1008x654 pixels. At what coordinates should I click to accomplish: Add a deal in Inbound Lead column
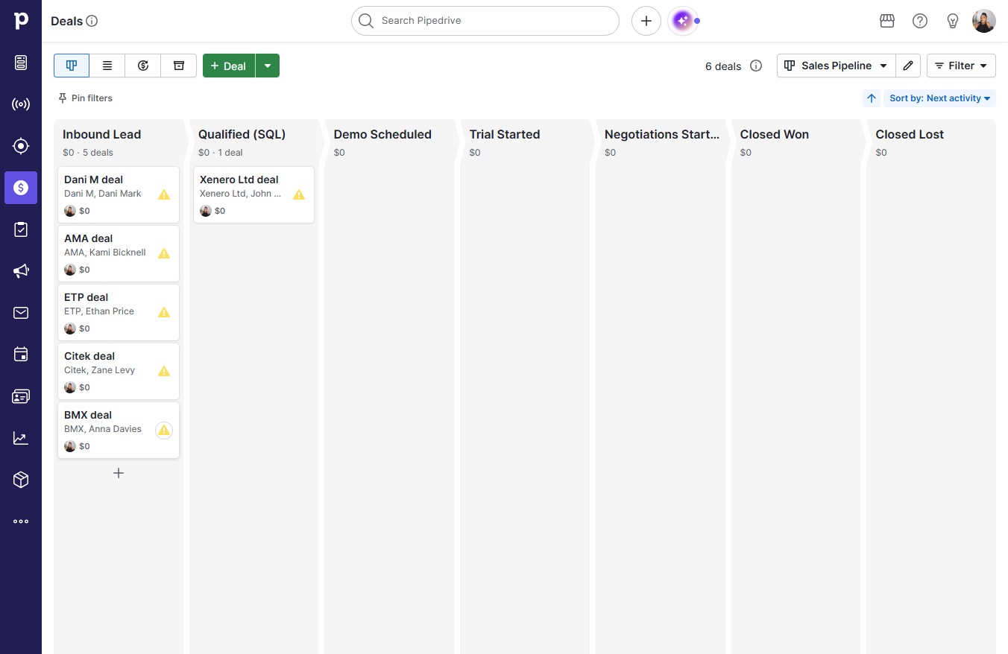119,473
